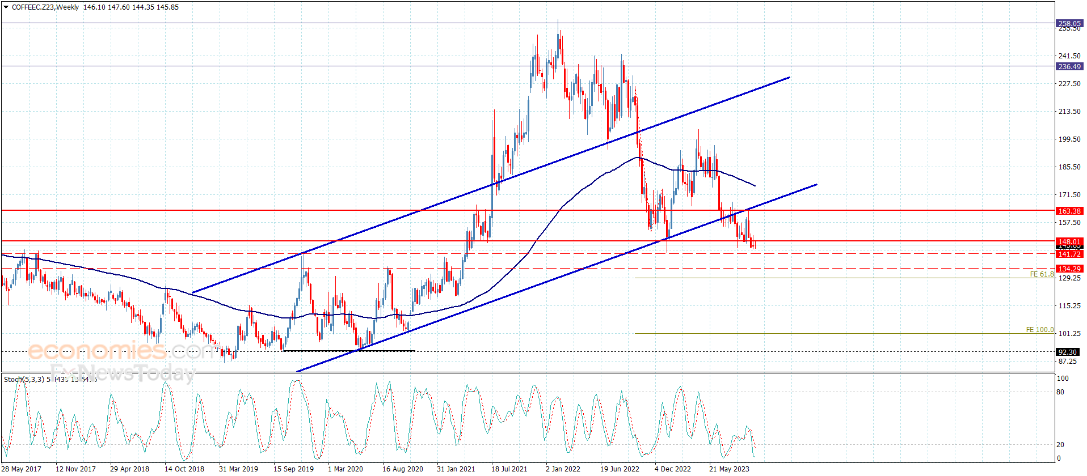Select the 258.05 price level label
Screen dimensions: 1087x476
tap(1069, 24)
